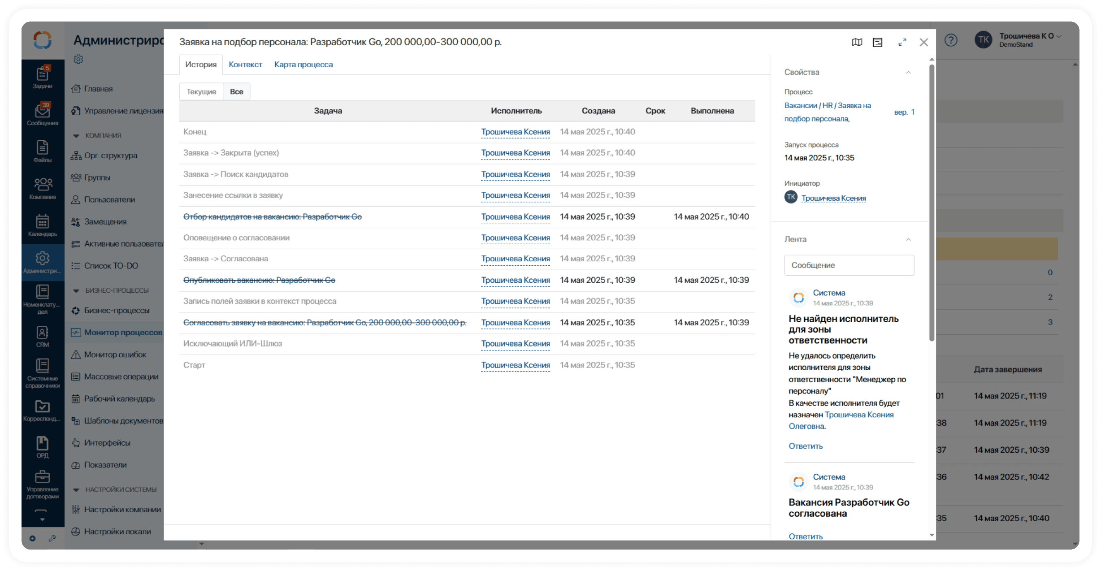Click the help question mark icon
The width and height of the screenshot is (1101, 571).
(x=951, y=40)
